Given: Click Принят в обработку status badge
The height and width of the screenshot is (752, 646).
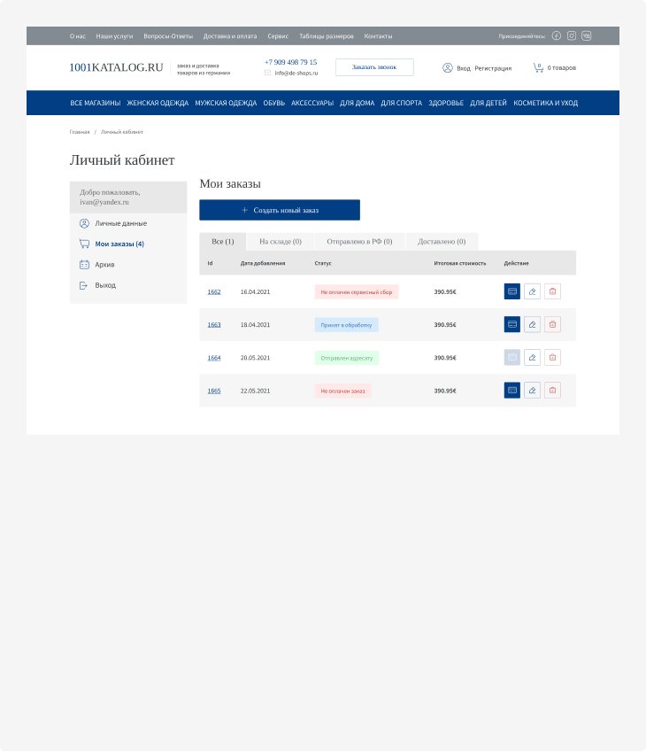Looking at the screenshot, I should tap(347, 325).
